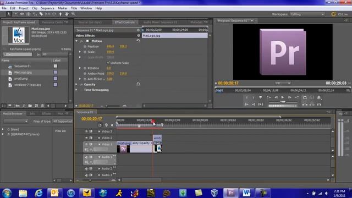Viewport: 352px width, 198px height.
Task: Select the Razor tool in toolbar
Action: click(x=41, y=14)
